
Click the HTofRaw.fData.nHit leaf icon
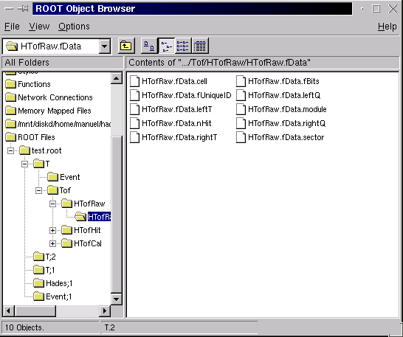coord(134,123)
